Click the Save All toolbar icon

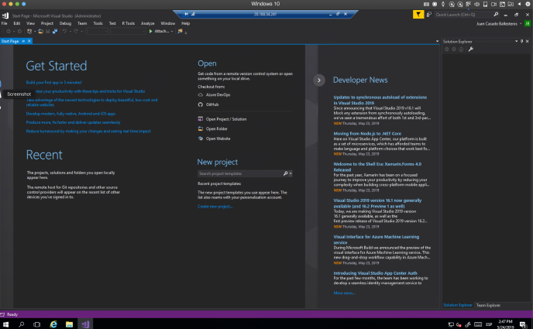tap(55, 31)
